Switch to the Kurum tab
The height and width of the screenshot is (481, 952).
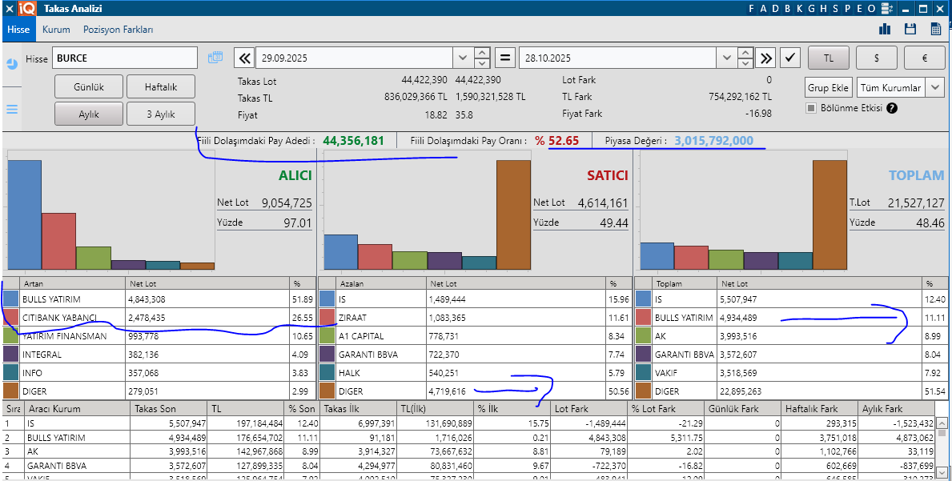point(56,29)
